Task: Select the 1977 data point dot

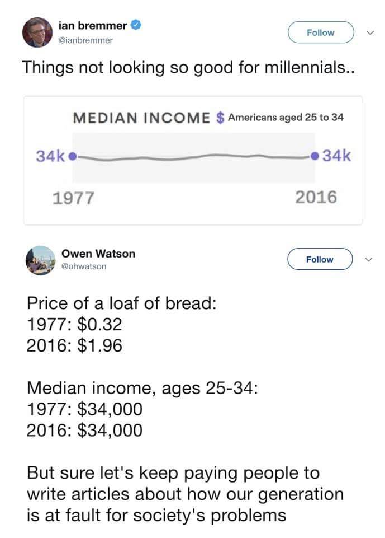Action: [x=74, y=156]
